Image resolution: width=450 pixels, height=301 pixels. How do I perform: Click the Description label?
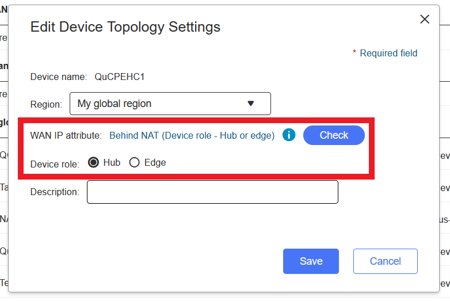55,192
